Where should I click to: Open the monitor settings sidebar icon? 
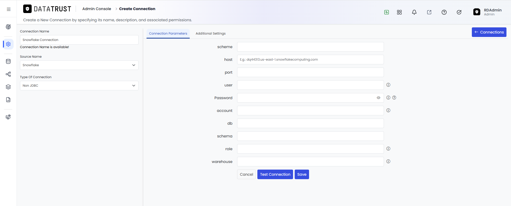8,117
